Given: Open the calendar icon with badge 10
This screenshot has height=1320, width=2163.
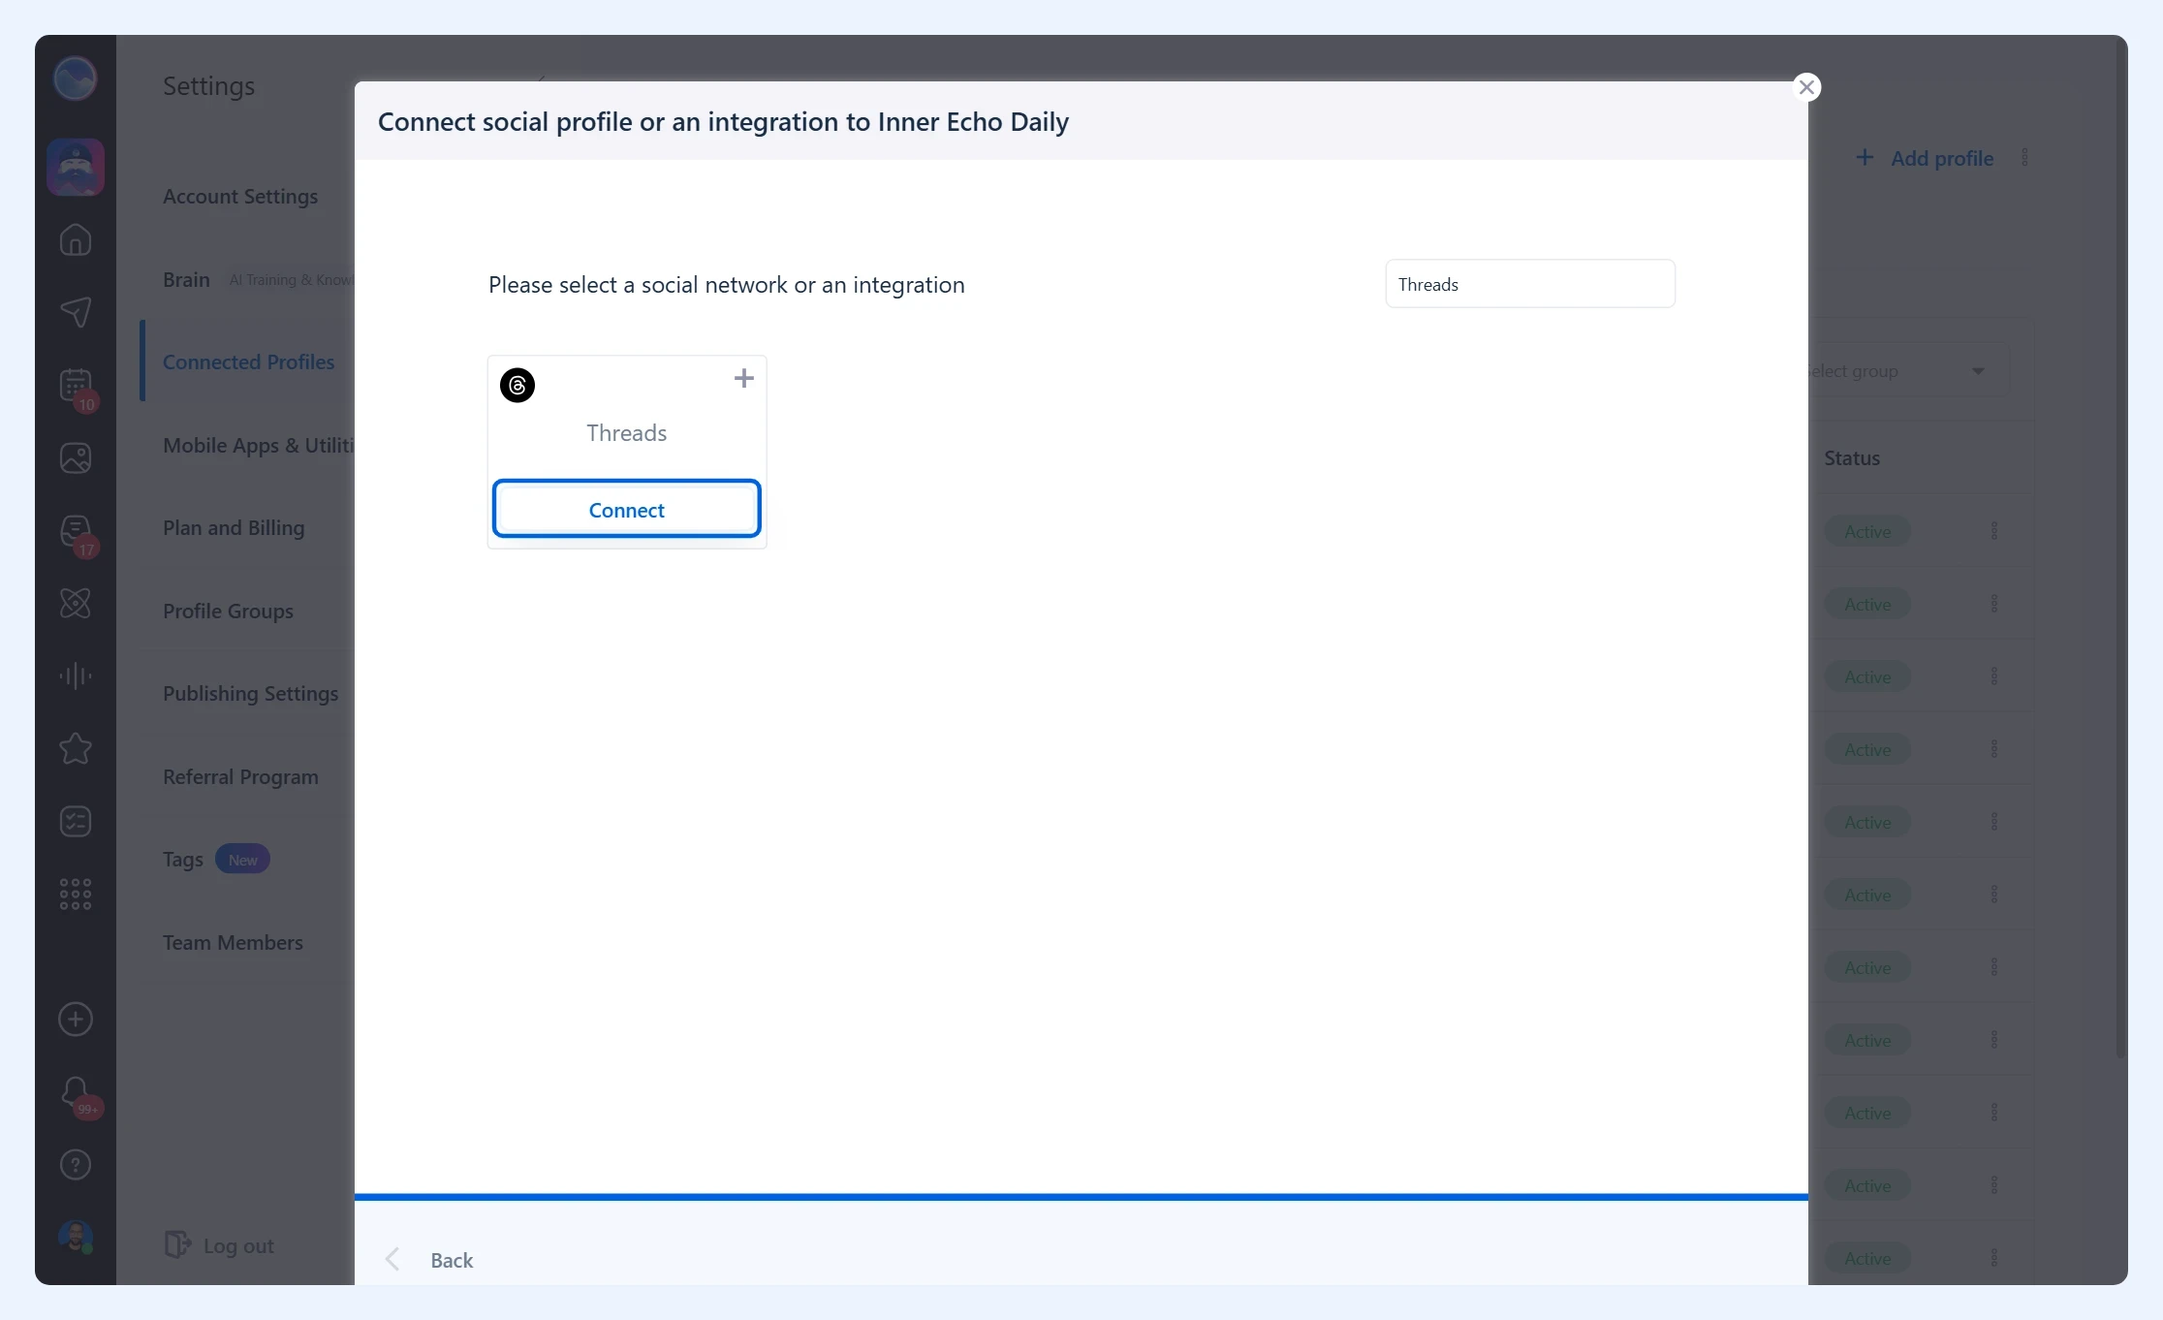Looking at the screenshot, I should pyautogui.click(x=76, y=386).
